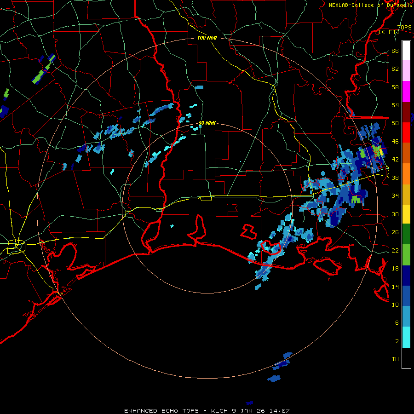Click the legend value 50
This screenshot has width=414, height=414.
[395, 123]
